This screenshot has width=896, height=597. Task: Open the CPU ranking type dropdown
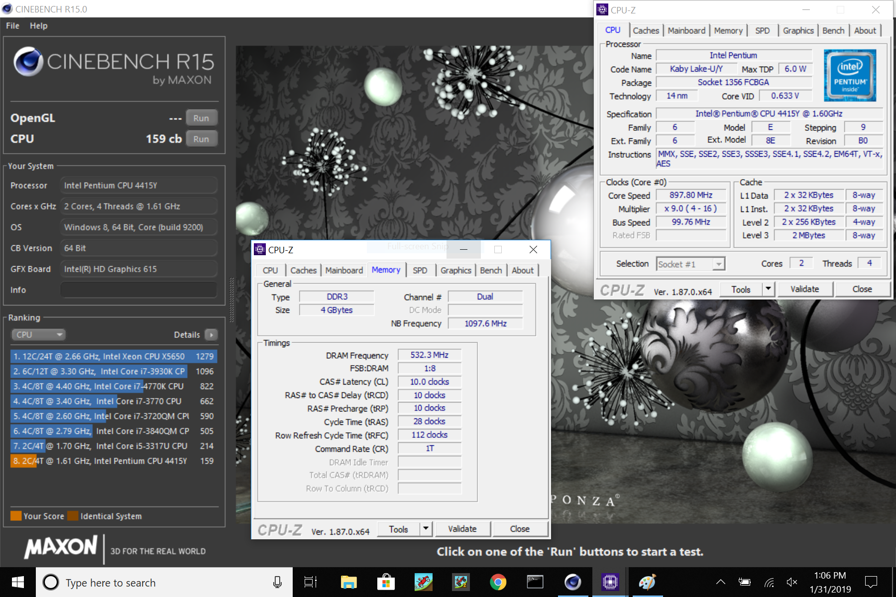(x=39, y=335)
